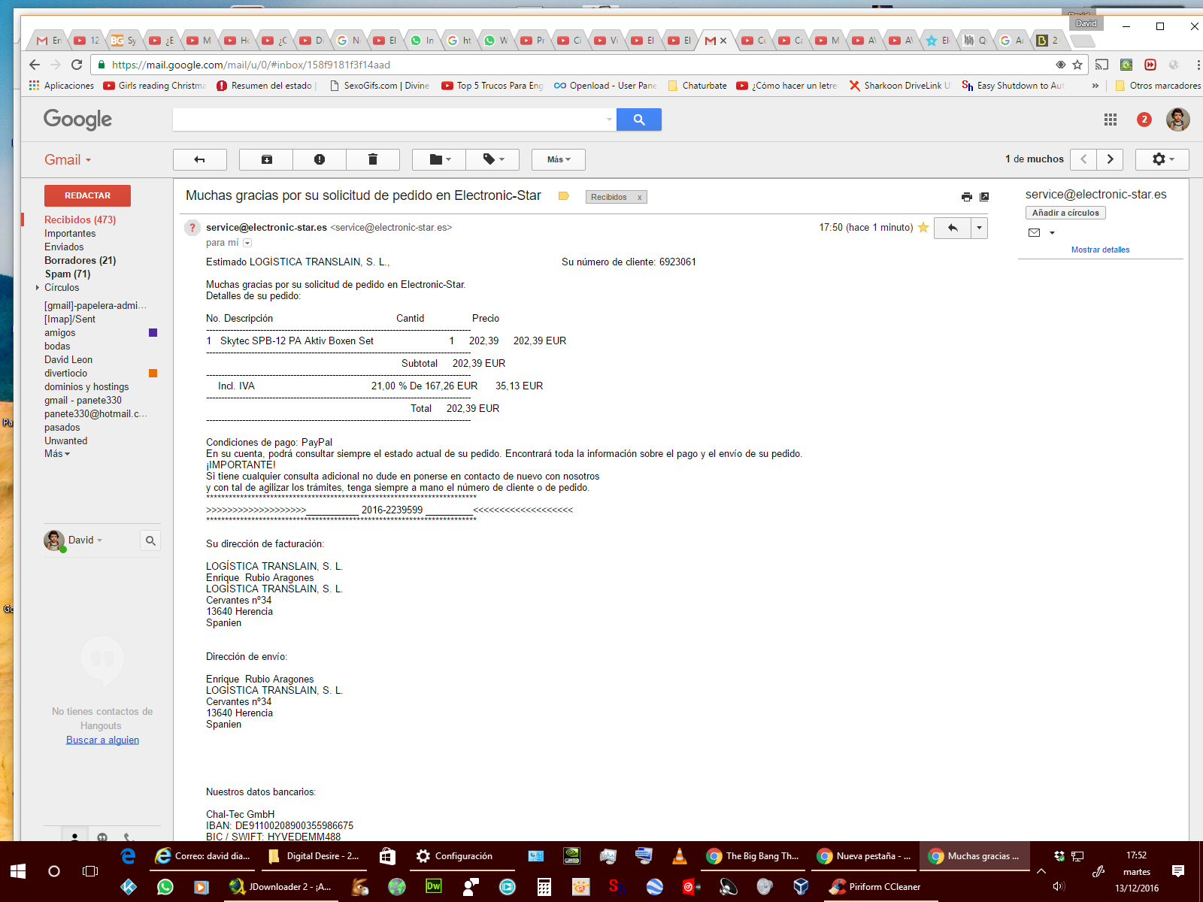Print the email using printer icon
Image resolution: width=1203 pixels, height=902 pixels.
(x=966, y=197)
